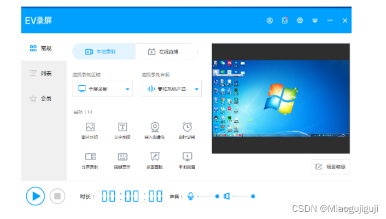The width and height of the screenshot is (386, 219).
Task: Open the 按键显示 tool
Action: pos(122,161)
